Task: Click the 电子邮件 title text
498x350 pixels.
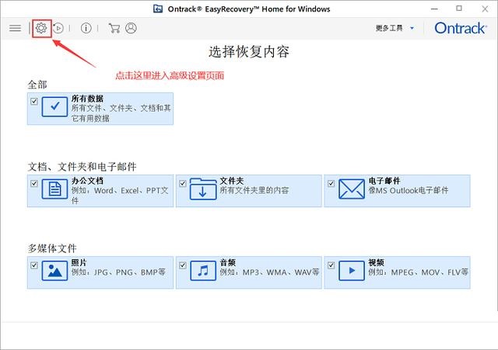Action: 384,181
